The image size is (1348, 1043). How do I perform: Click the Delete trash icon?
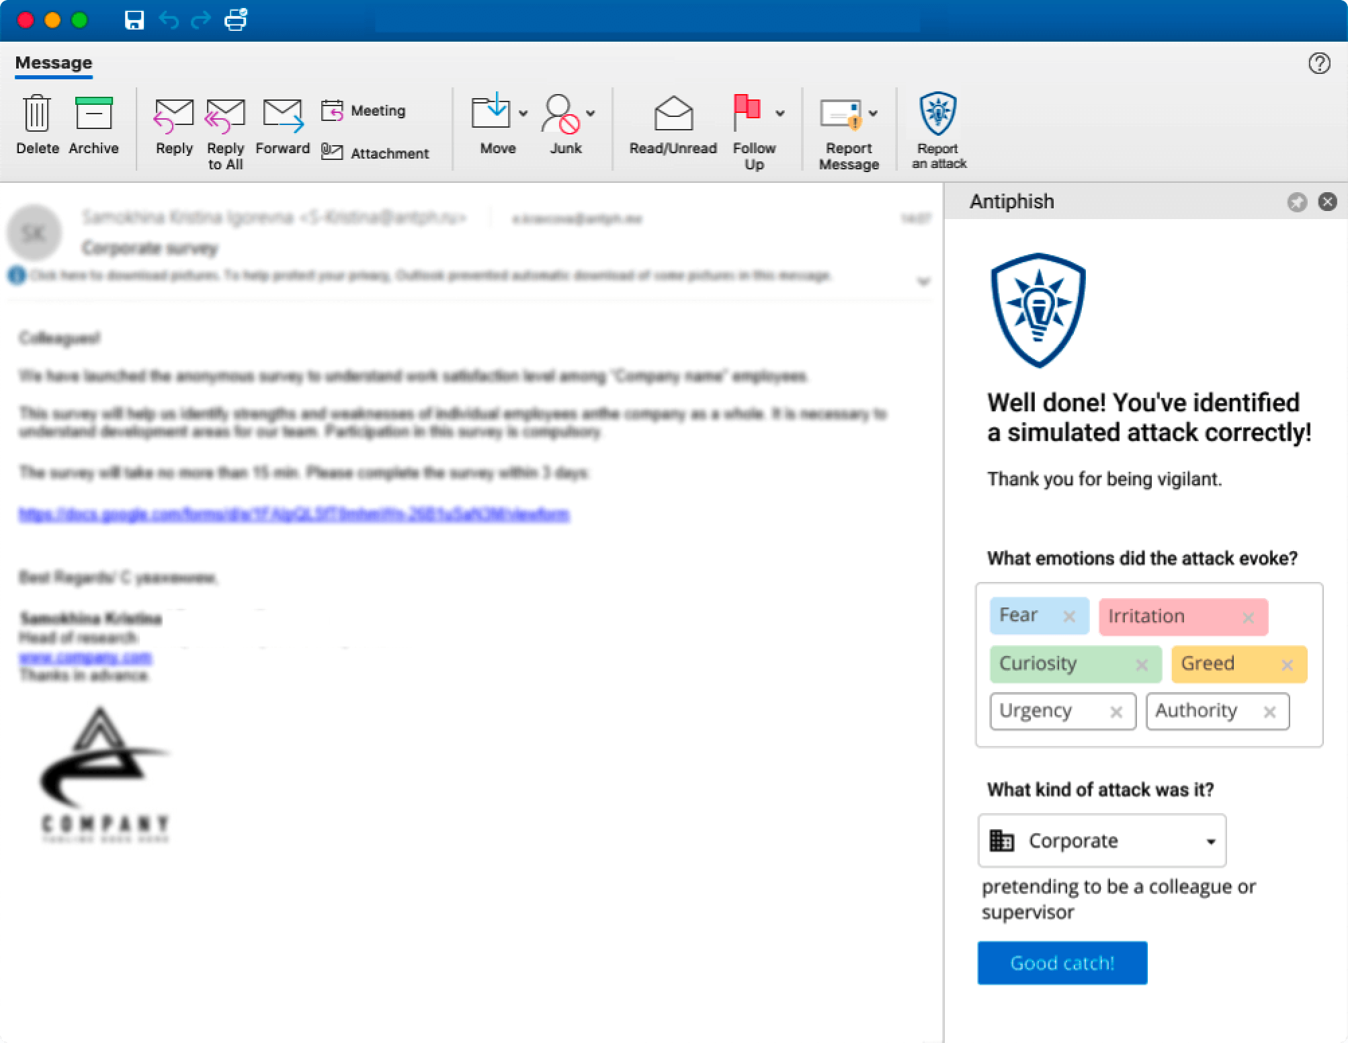37,114
